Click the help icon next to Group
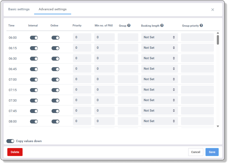Image resolution: width=228 pixels, height=163 pixels. [x=129, y=26]
